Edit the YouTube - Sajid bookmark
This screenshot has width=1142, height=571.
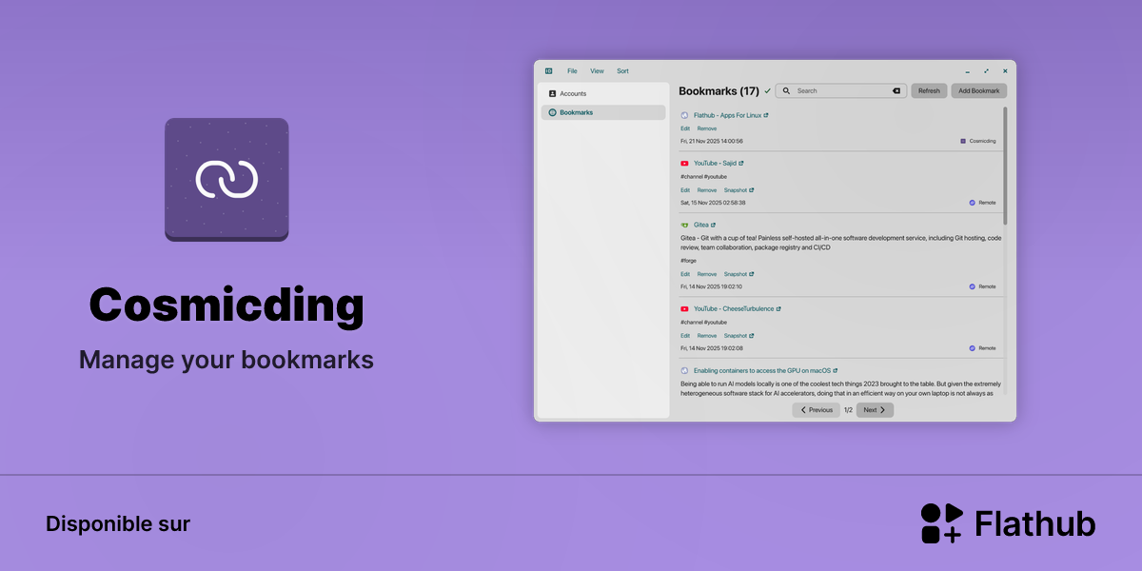tap(685, 190)
